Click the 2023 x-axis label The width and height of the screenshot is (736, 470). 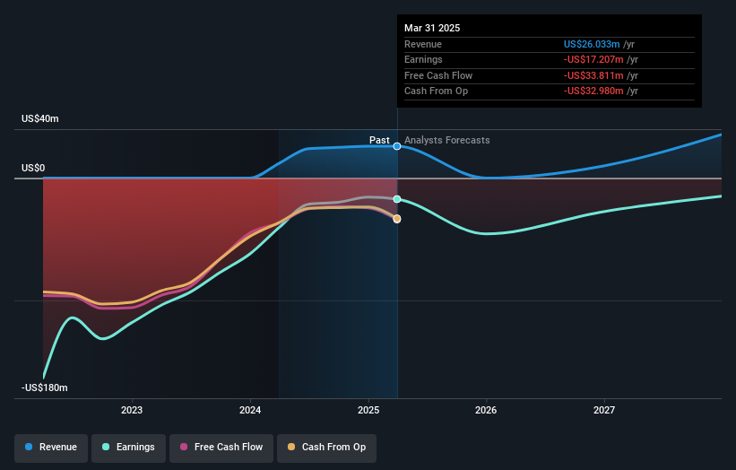point(132,411)
